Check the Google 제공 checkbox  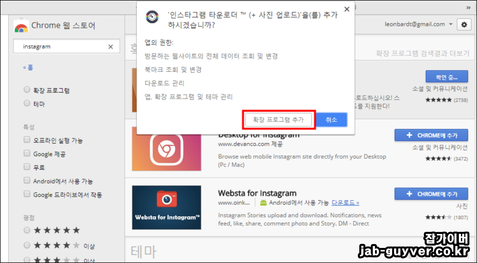(27, 153)
